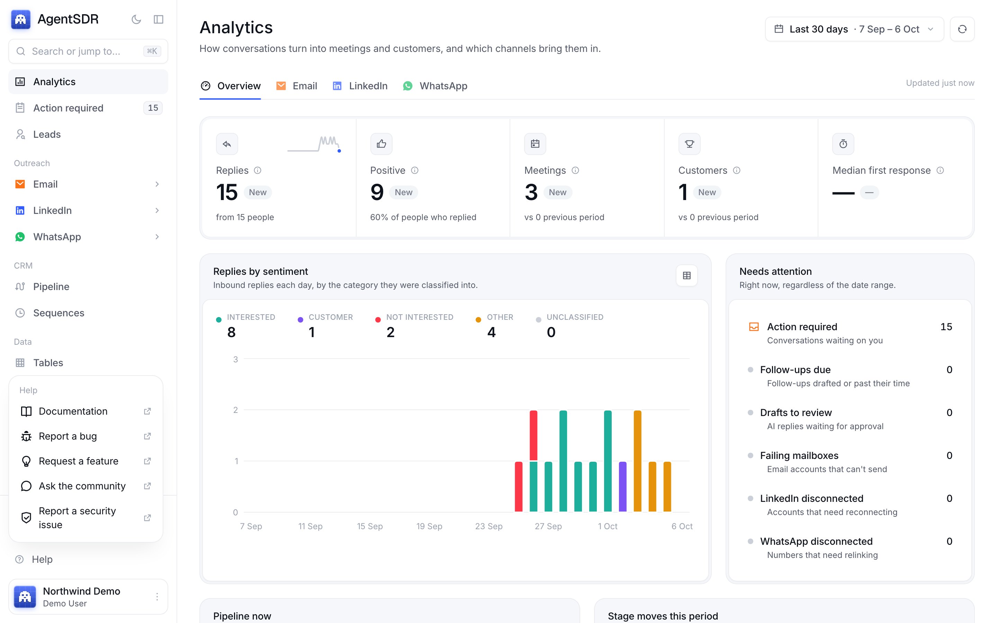Open Tables under Data
Screen dimensions: 997x623
point(88,363)
